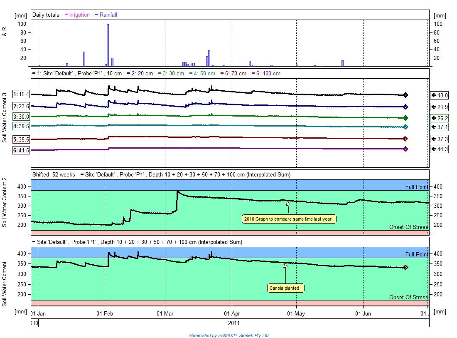Click the 50 cm teal end diamond marker
Viewport: 457px width, 338px height.
[x=405, y=127]
